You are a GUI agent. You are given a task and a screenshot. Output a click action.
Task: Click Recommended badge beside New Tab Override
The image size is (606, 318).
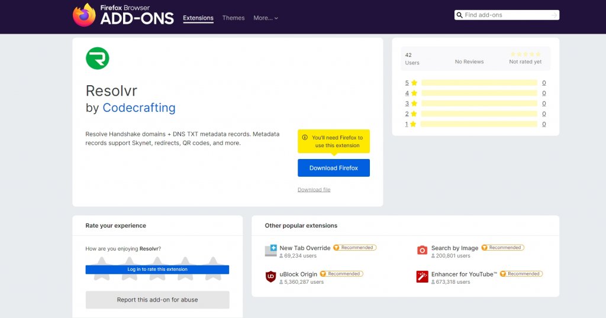pos(355,248)
